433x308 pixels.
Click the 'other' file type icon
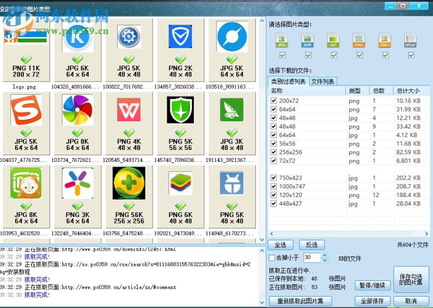pos(410,41)
